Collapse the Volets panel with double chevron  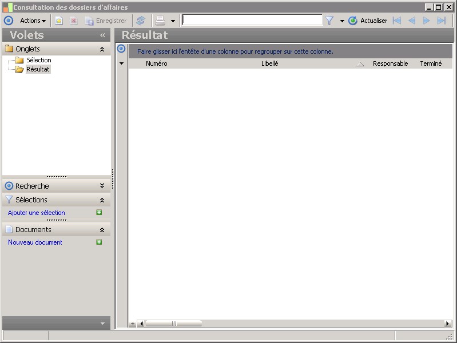(x=102, y=35)
